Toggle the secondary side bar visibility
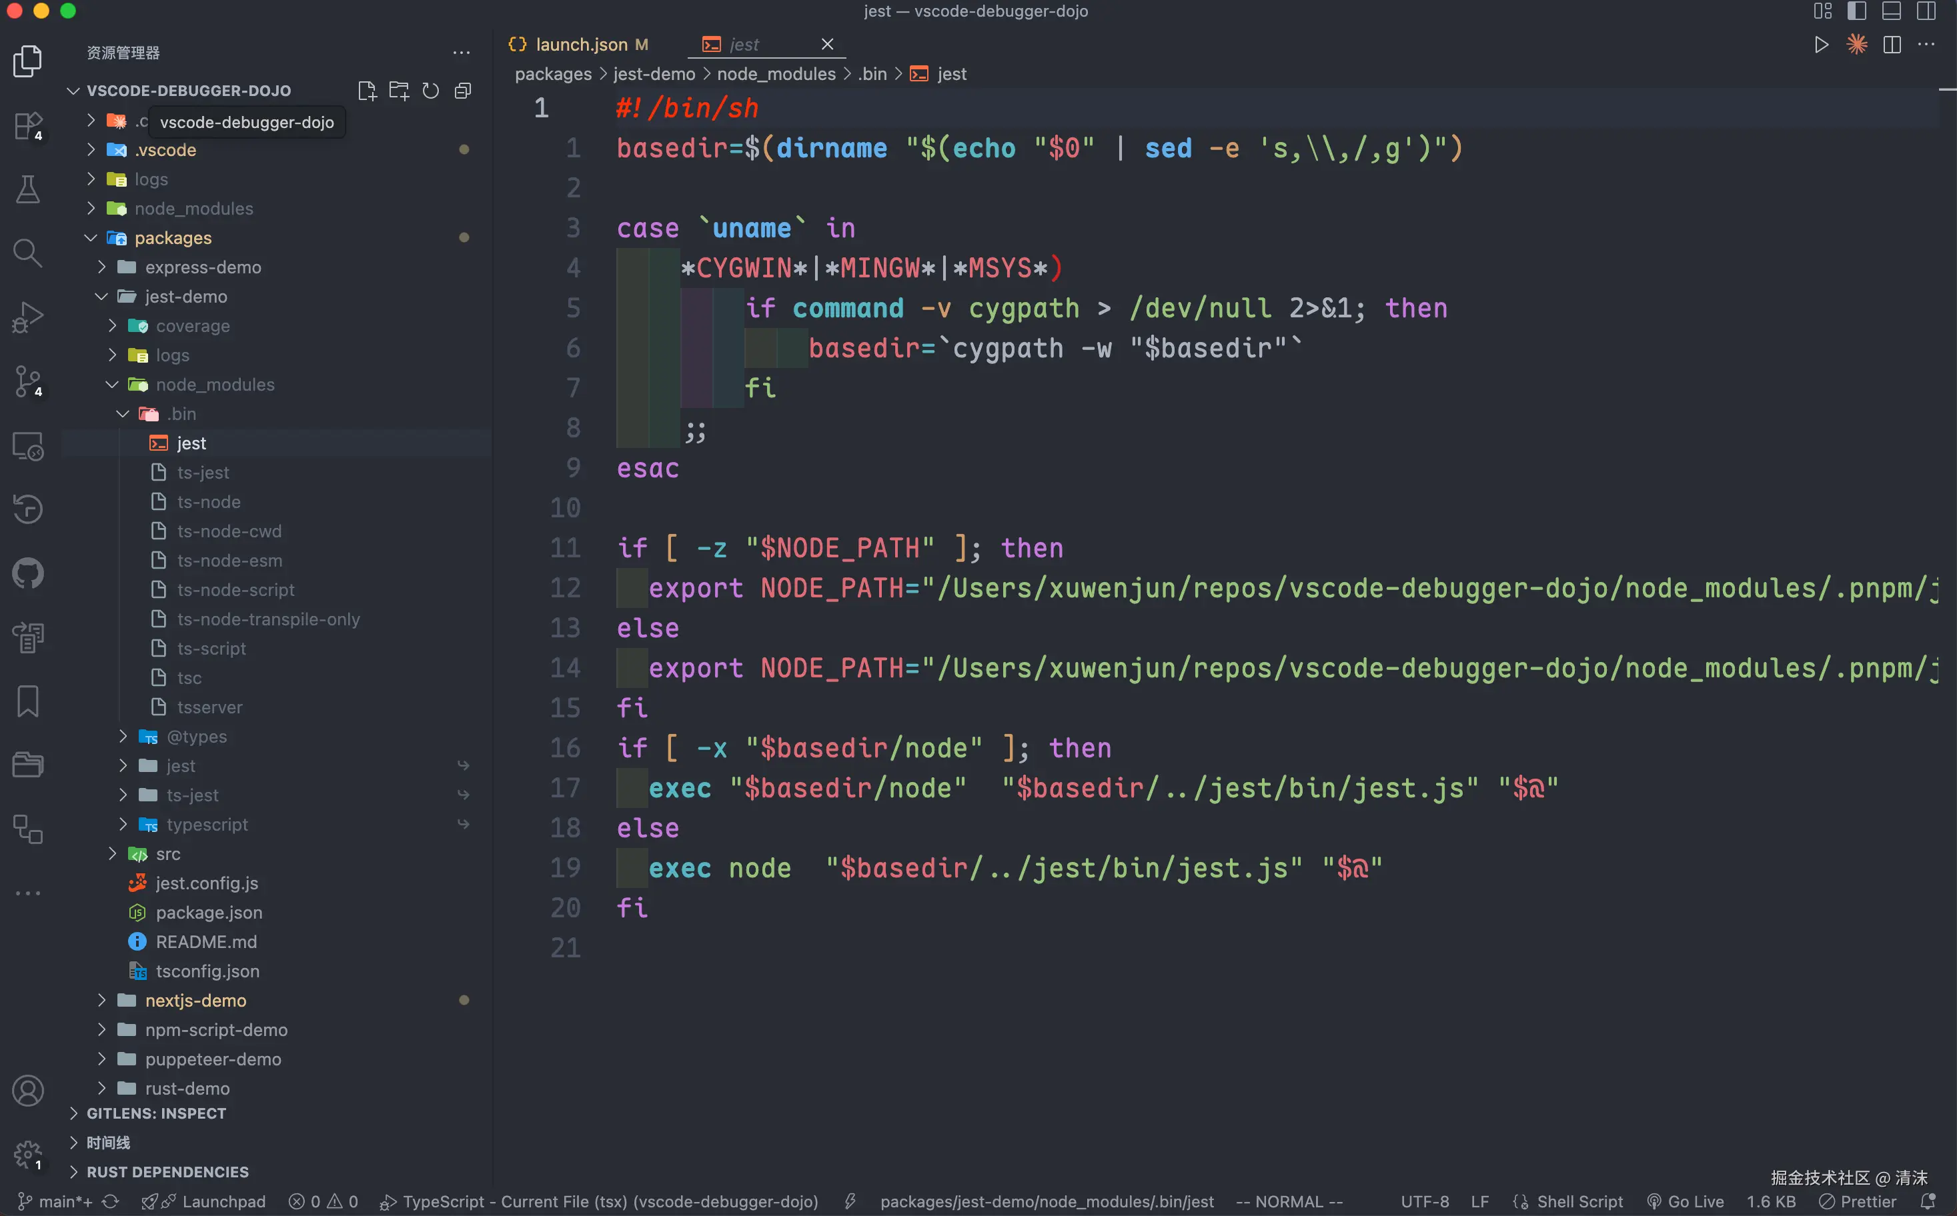The image size is (1957, 1216). point(1926,11)
